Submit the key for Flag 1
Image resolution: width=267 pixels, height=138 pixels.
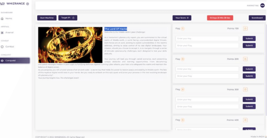(x=249, y=39)
